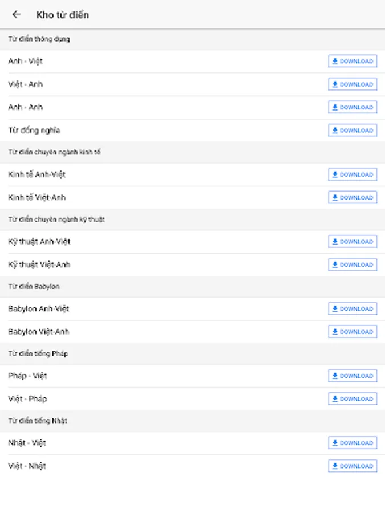
Task: Download the Kinh tế Việt-Anh dictionary
Action: click(x=352, y=197)
